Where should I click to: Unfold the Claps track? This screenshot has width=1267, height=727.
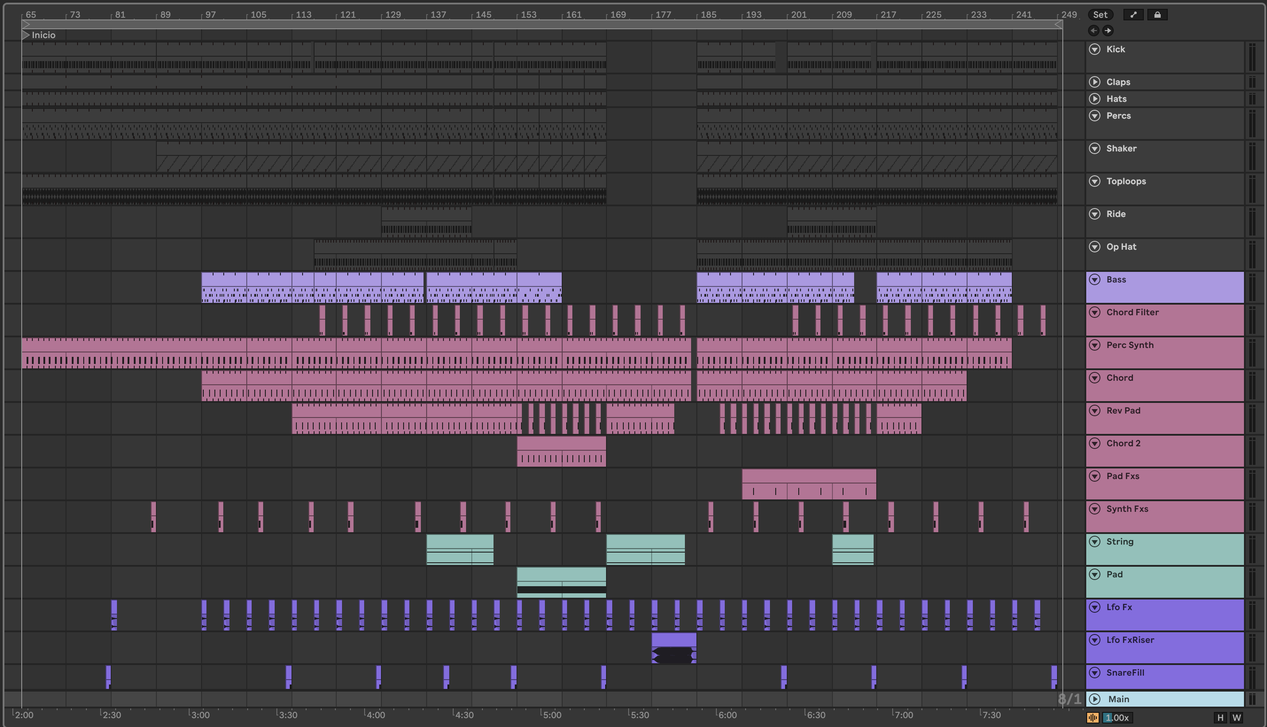coord(1095,82)
